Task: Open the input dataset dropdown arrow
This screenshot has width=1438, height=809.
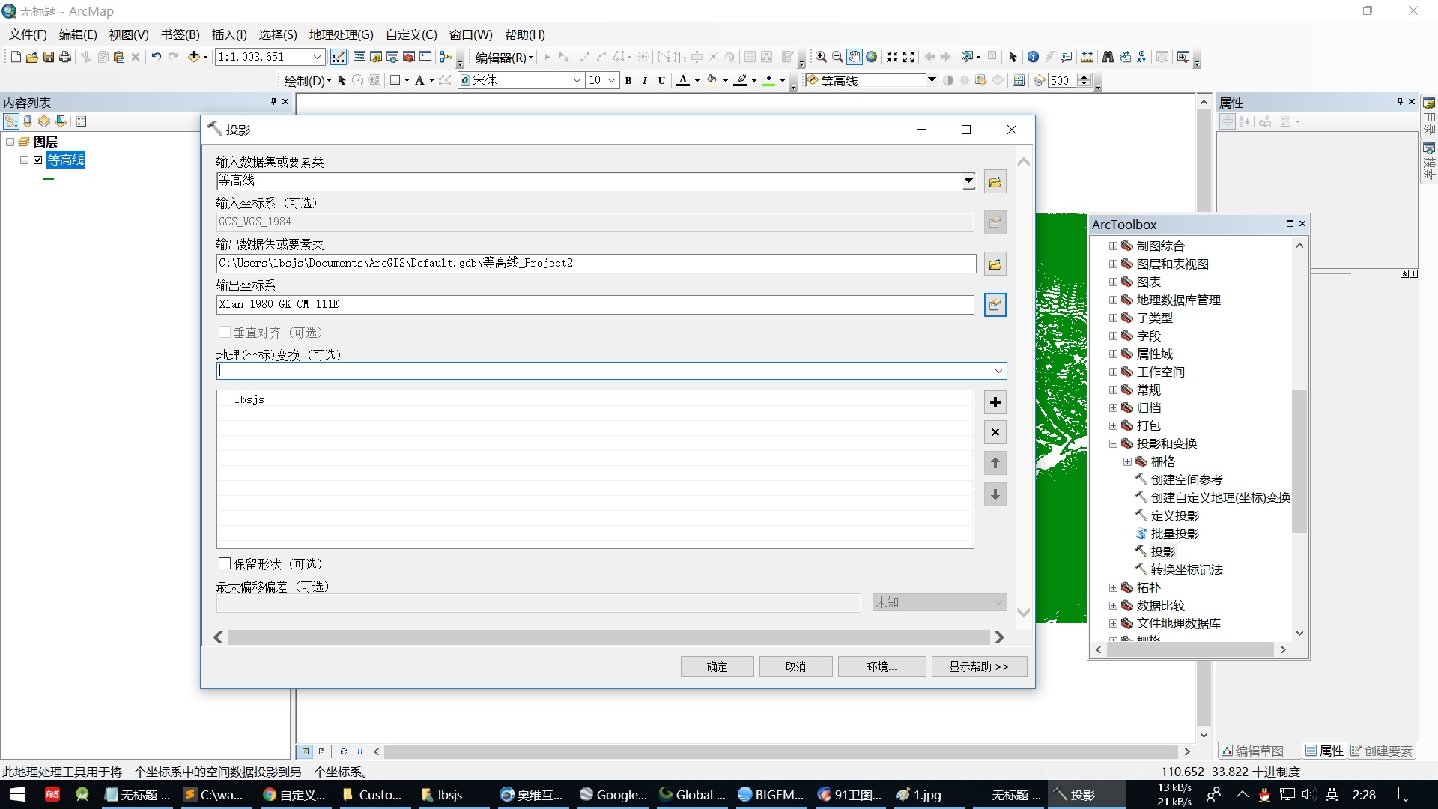Action: tap(968, 181)
